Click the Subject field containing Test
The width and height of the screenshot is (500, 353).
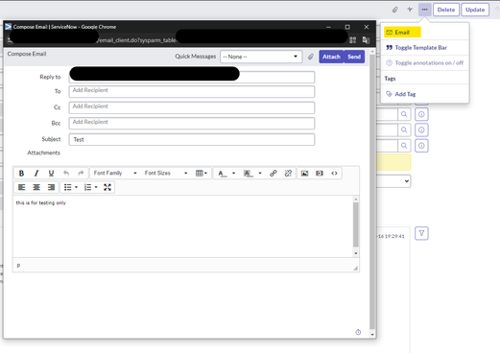(x=192, y=139)
